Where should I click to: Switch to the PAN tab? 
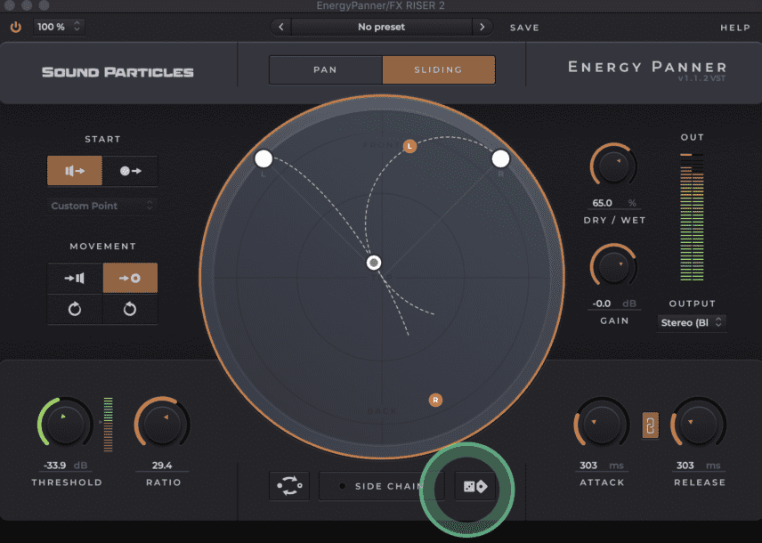(325, 70)
